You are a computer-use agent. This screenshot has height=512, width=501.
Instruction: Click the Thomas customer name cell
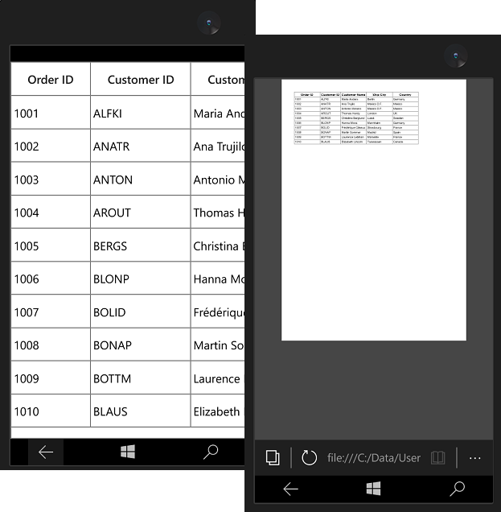click(x=218, y=212)
